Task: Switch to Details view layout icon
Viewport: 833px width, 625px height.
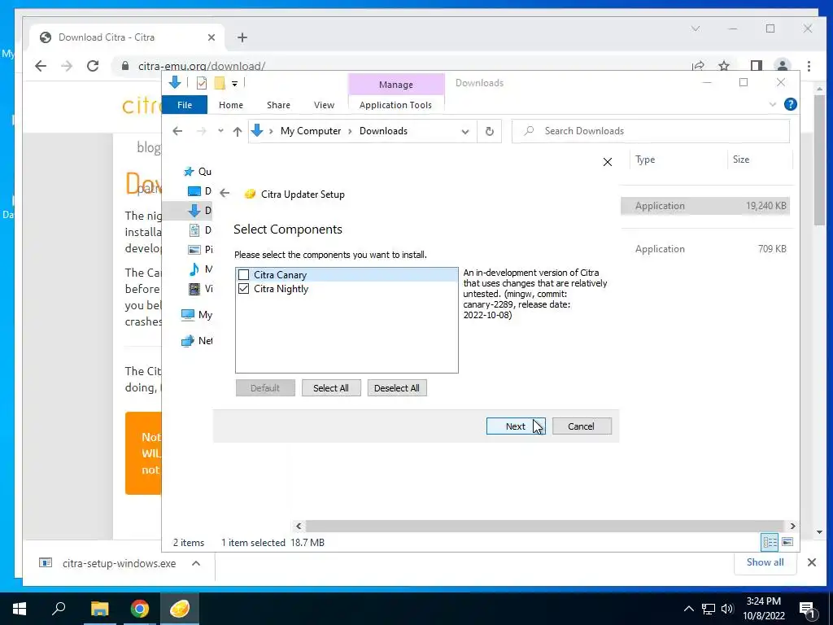Action: tap(770, 542)
